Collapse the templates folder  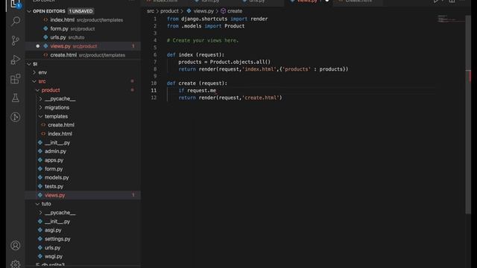pos(40,116)
